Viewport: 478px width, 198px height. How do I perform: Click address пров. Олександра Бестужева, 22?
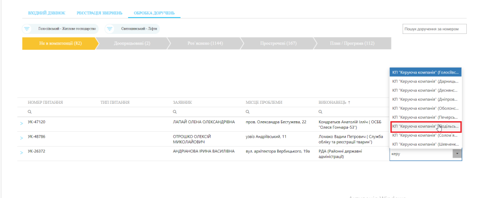point(276,122)
